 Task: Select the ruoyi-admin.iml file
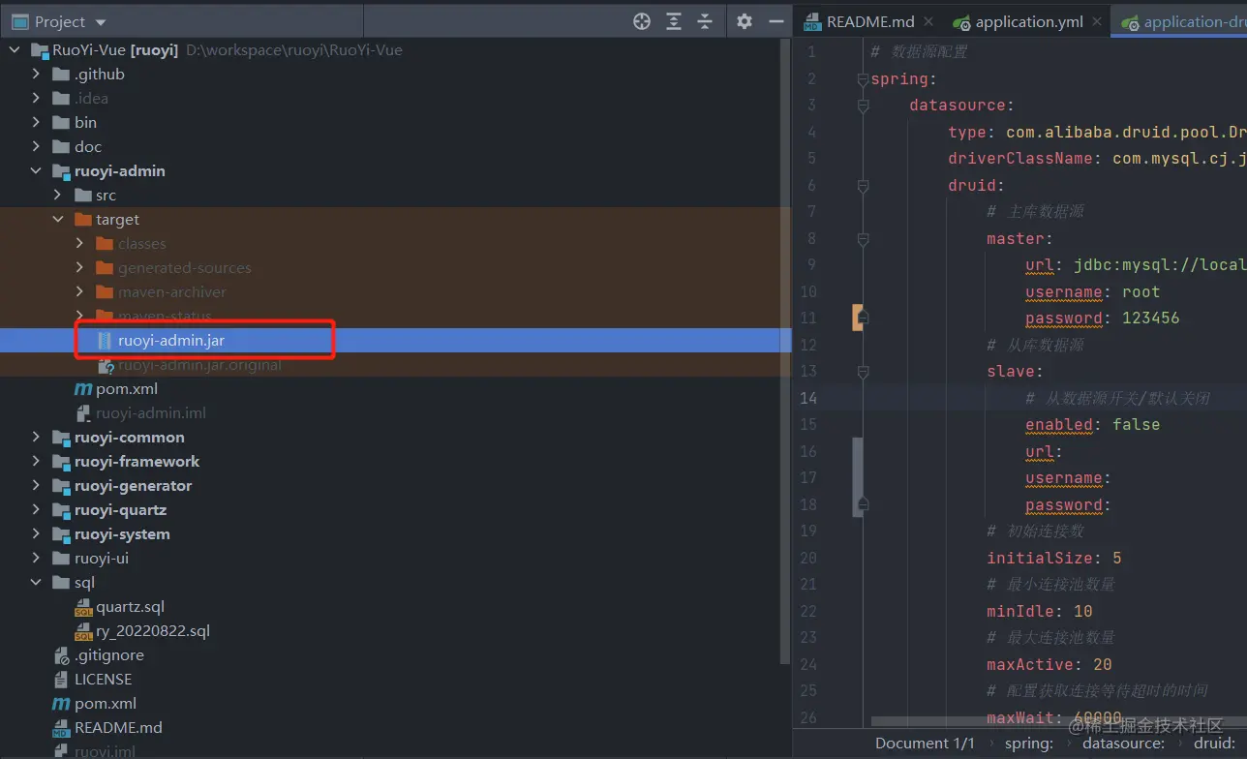tap(391, 413)
